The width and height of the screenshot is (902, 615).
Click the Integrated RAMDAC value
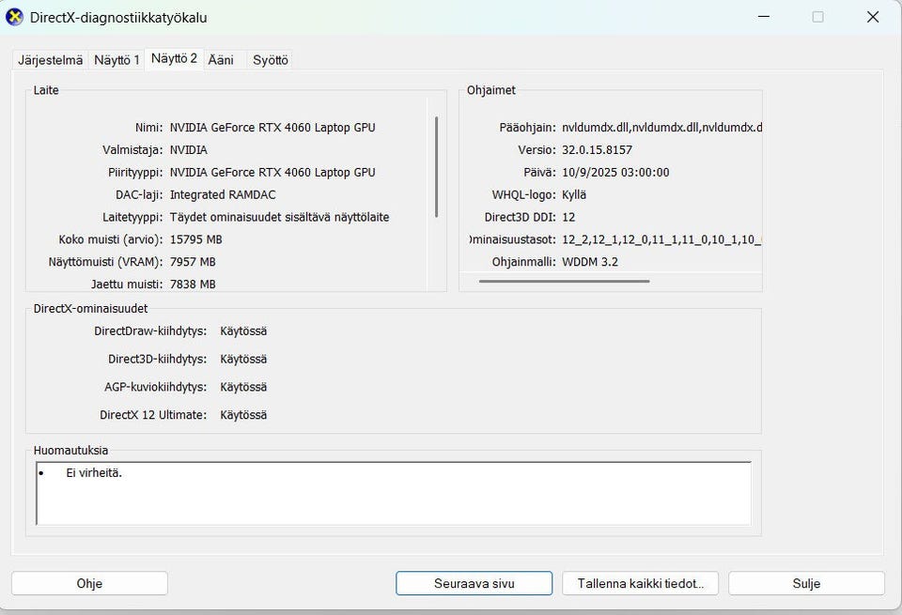click(223, 195)
